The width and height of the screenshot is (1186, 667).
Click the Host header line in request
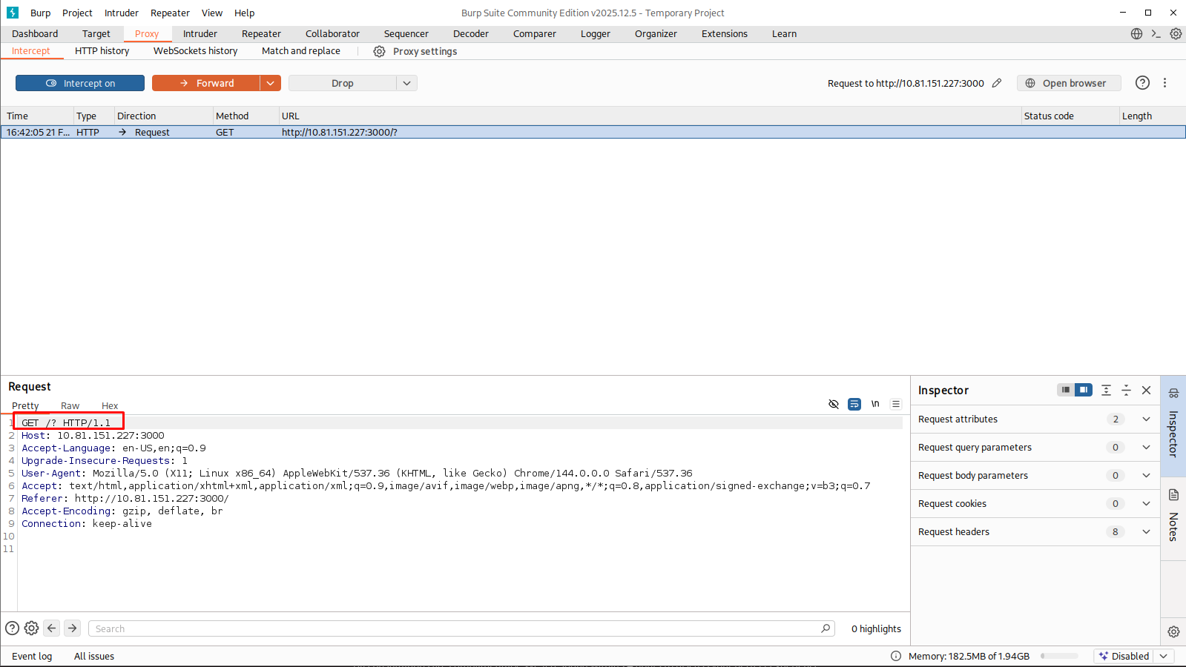(x=93, y=435)
